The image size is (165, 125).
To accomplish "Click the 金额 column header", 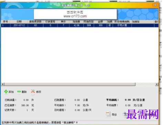I will pyautogui.click(x=100, y=22).
